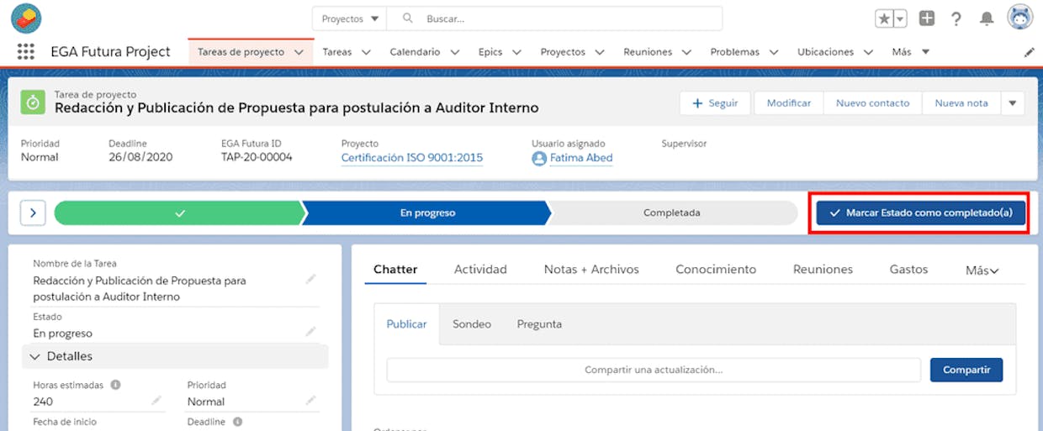Open the Calendario tab
1043x431 pixels.
[x=415, y=52]
